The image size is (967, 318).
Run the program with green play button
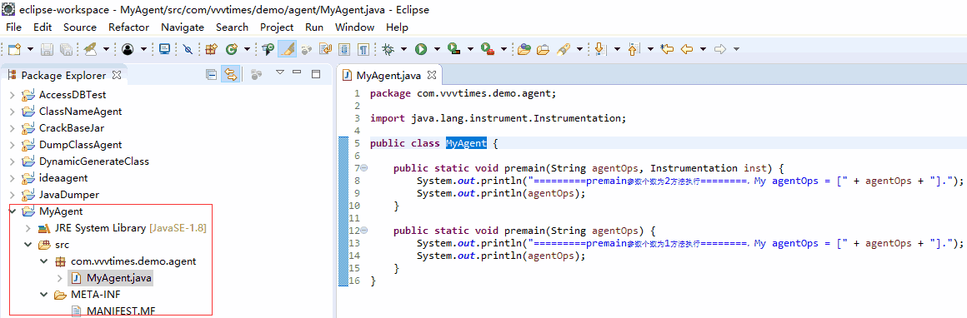pyautogui.click(x=421, y=49)
